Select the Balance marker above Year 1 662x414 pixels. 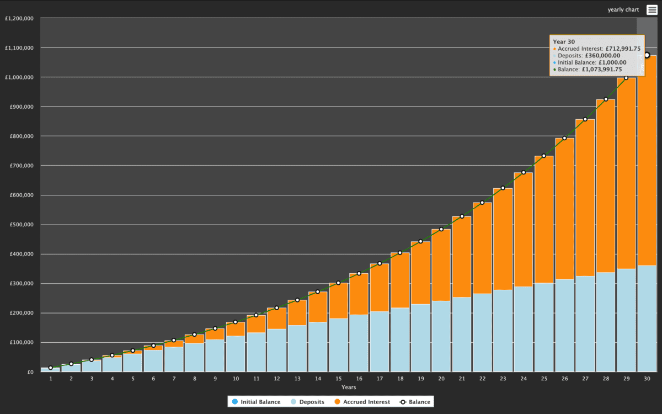(51, 368)
